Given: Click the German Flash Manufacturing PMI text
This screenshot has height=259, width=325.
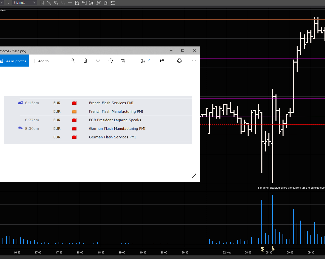Looking at the screenshot, I should pos(117,129).
